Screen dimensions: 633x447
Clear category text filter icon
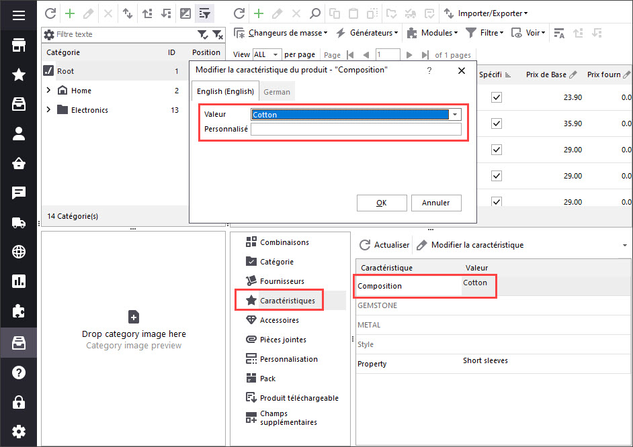(x=218, y=35)
